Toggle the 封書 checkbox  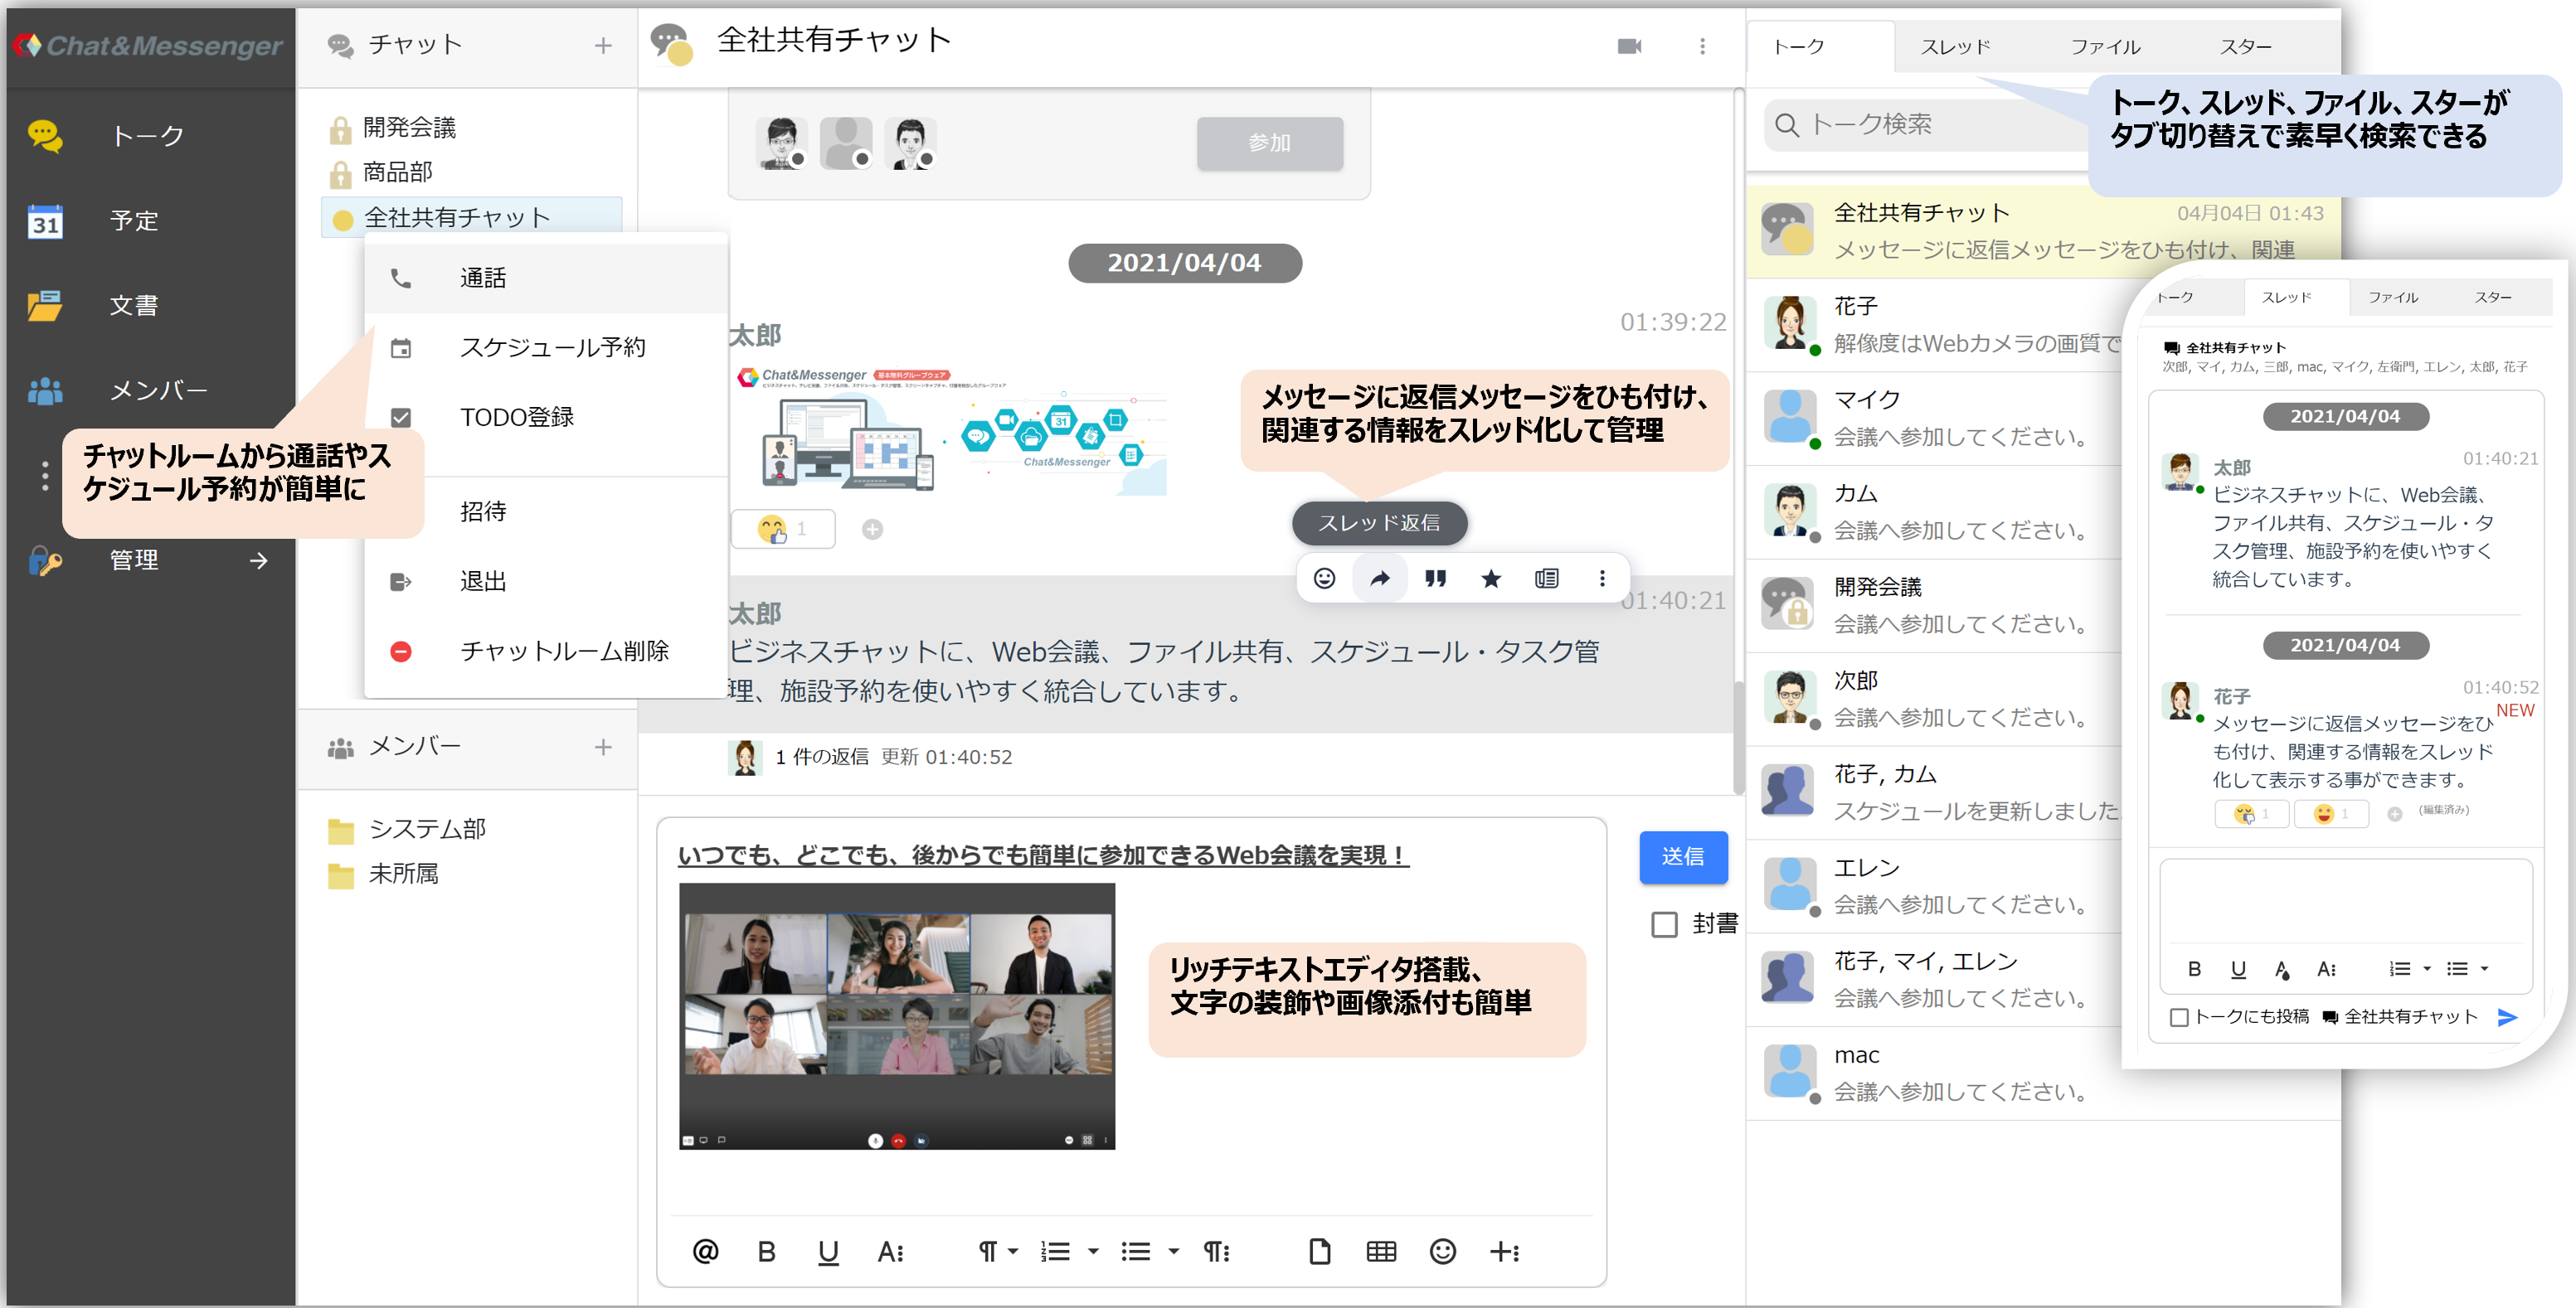point(1664,924)
